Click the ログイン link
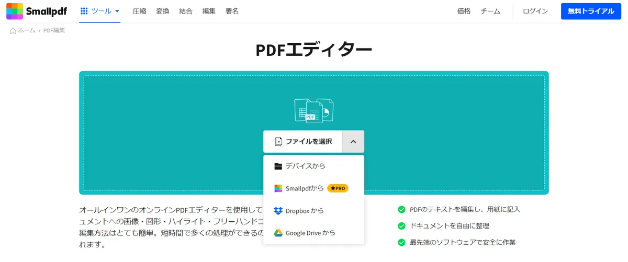 click(535, 11)
